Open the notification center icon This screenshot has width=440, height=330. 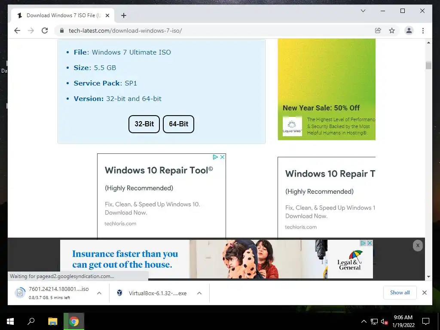point(426,321)
